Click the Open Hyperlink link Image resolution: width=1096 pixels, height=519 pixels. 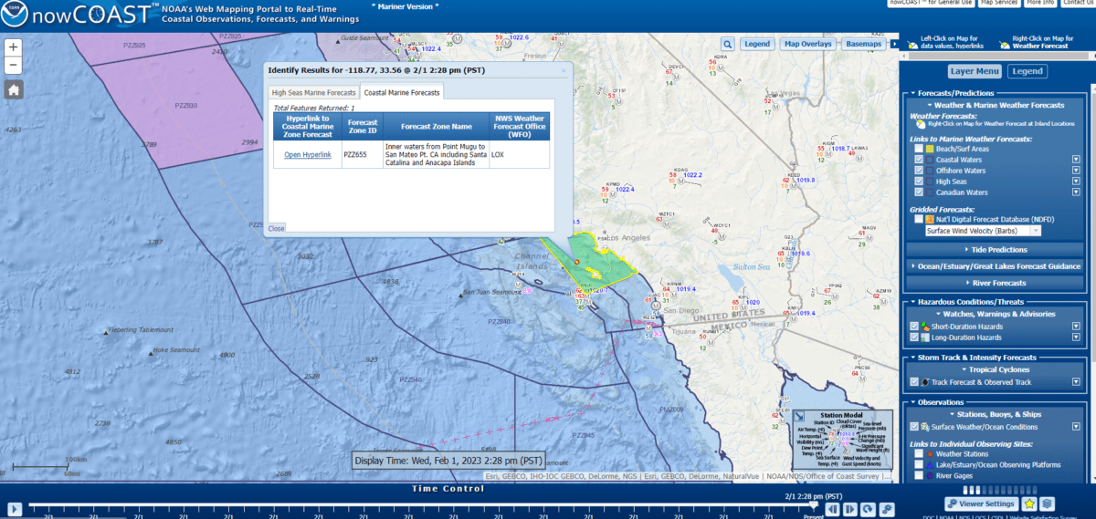pos(308,154)
